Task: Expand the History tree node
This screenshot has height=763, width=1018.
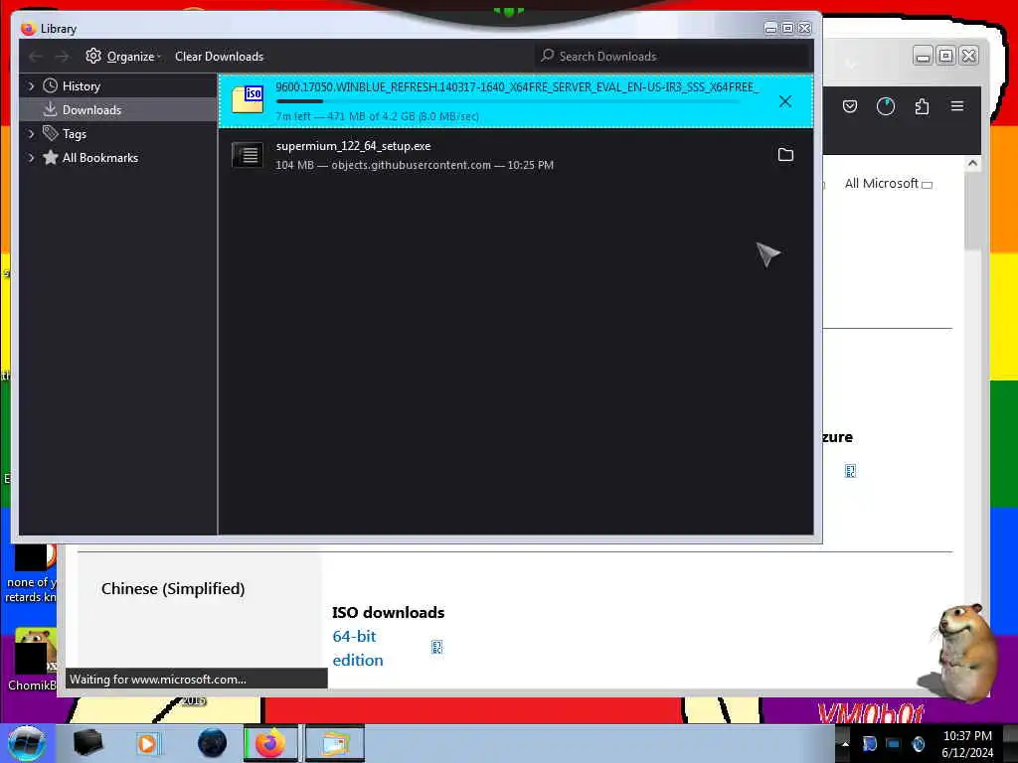Action: point(31,86)
